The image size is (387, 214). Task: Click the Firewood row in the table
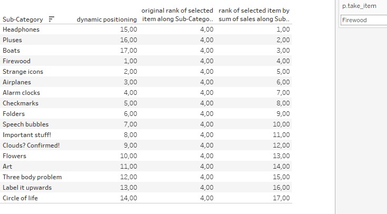(x=16, y=61)
